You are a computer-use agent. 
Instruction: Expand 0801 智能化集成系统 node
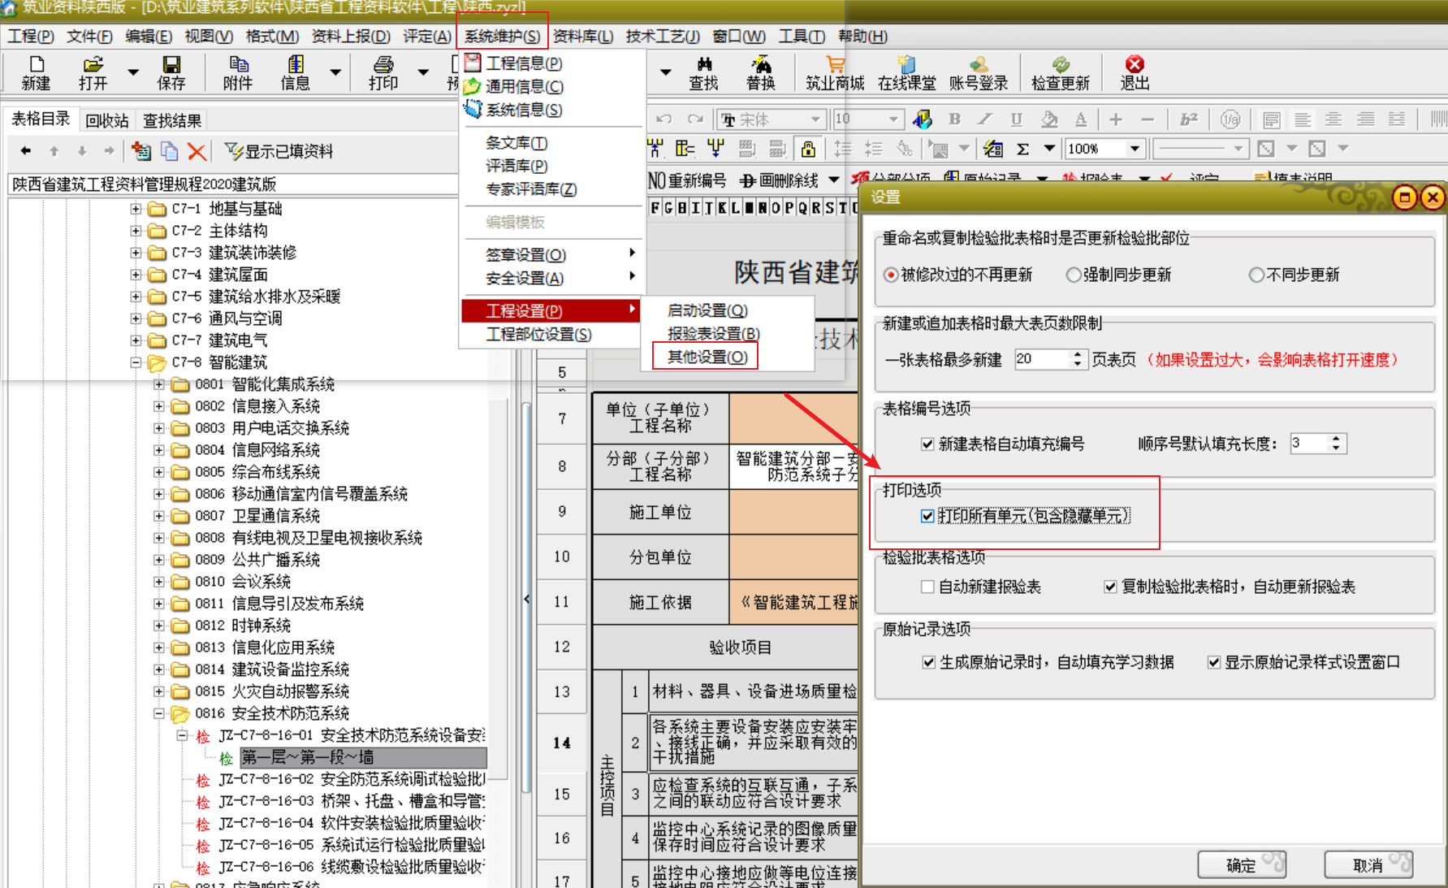pyautogui.click(x=159, y=384)
